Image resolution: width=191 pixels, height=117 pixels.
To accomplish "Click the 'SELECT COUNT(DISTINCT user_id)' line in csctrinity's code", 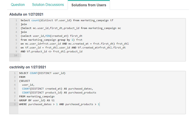I will [x=42, y=73].
